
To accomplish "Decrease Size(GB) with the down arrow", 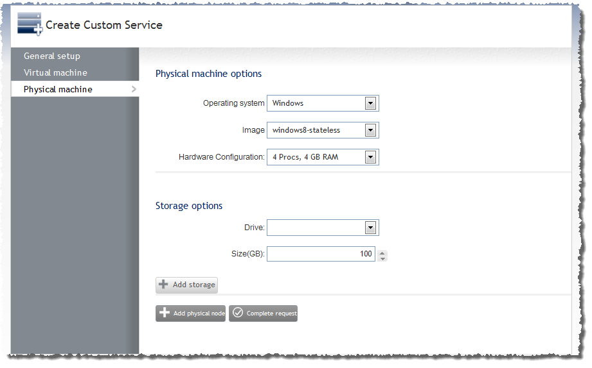I will tap(382, 259).
